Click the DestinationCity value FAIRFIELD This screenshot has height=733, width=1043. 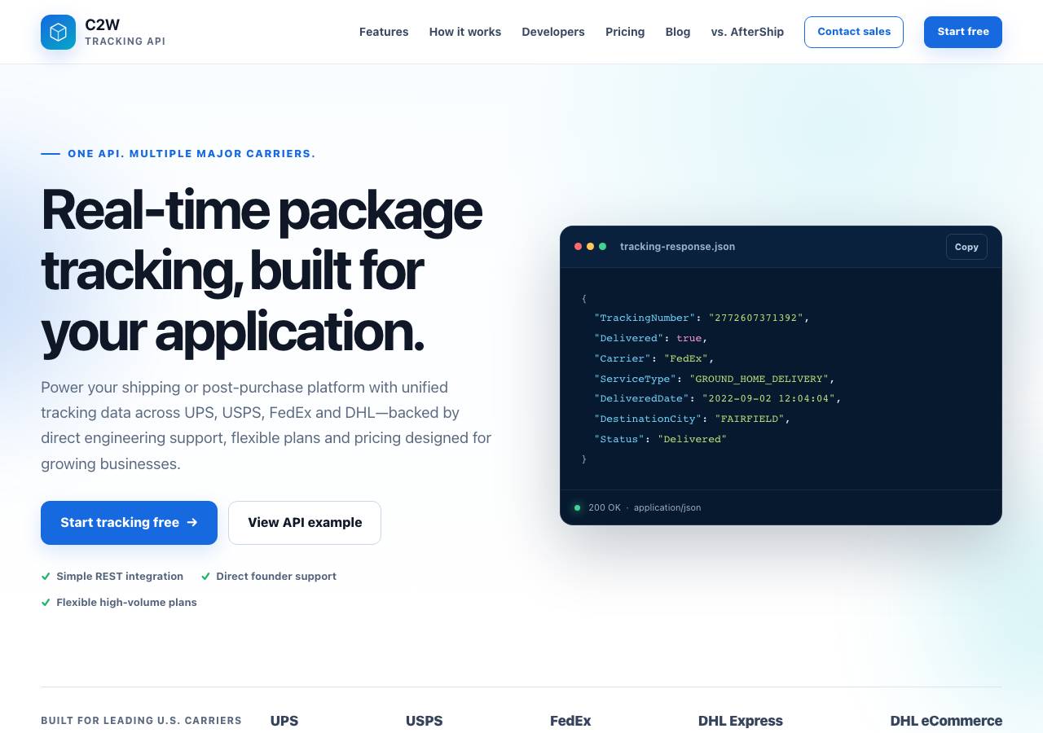pos(750,419)
